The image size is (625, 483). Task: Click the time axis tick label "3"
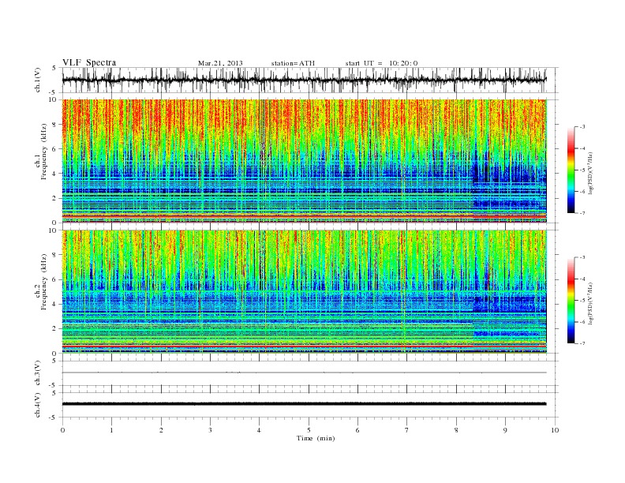tap(210, 430)
